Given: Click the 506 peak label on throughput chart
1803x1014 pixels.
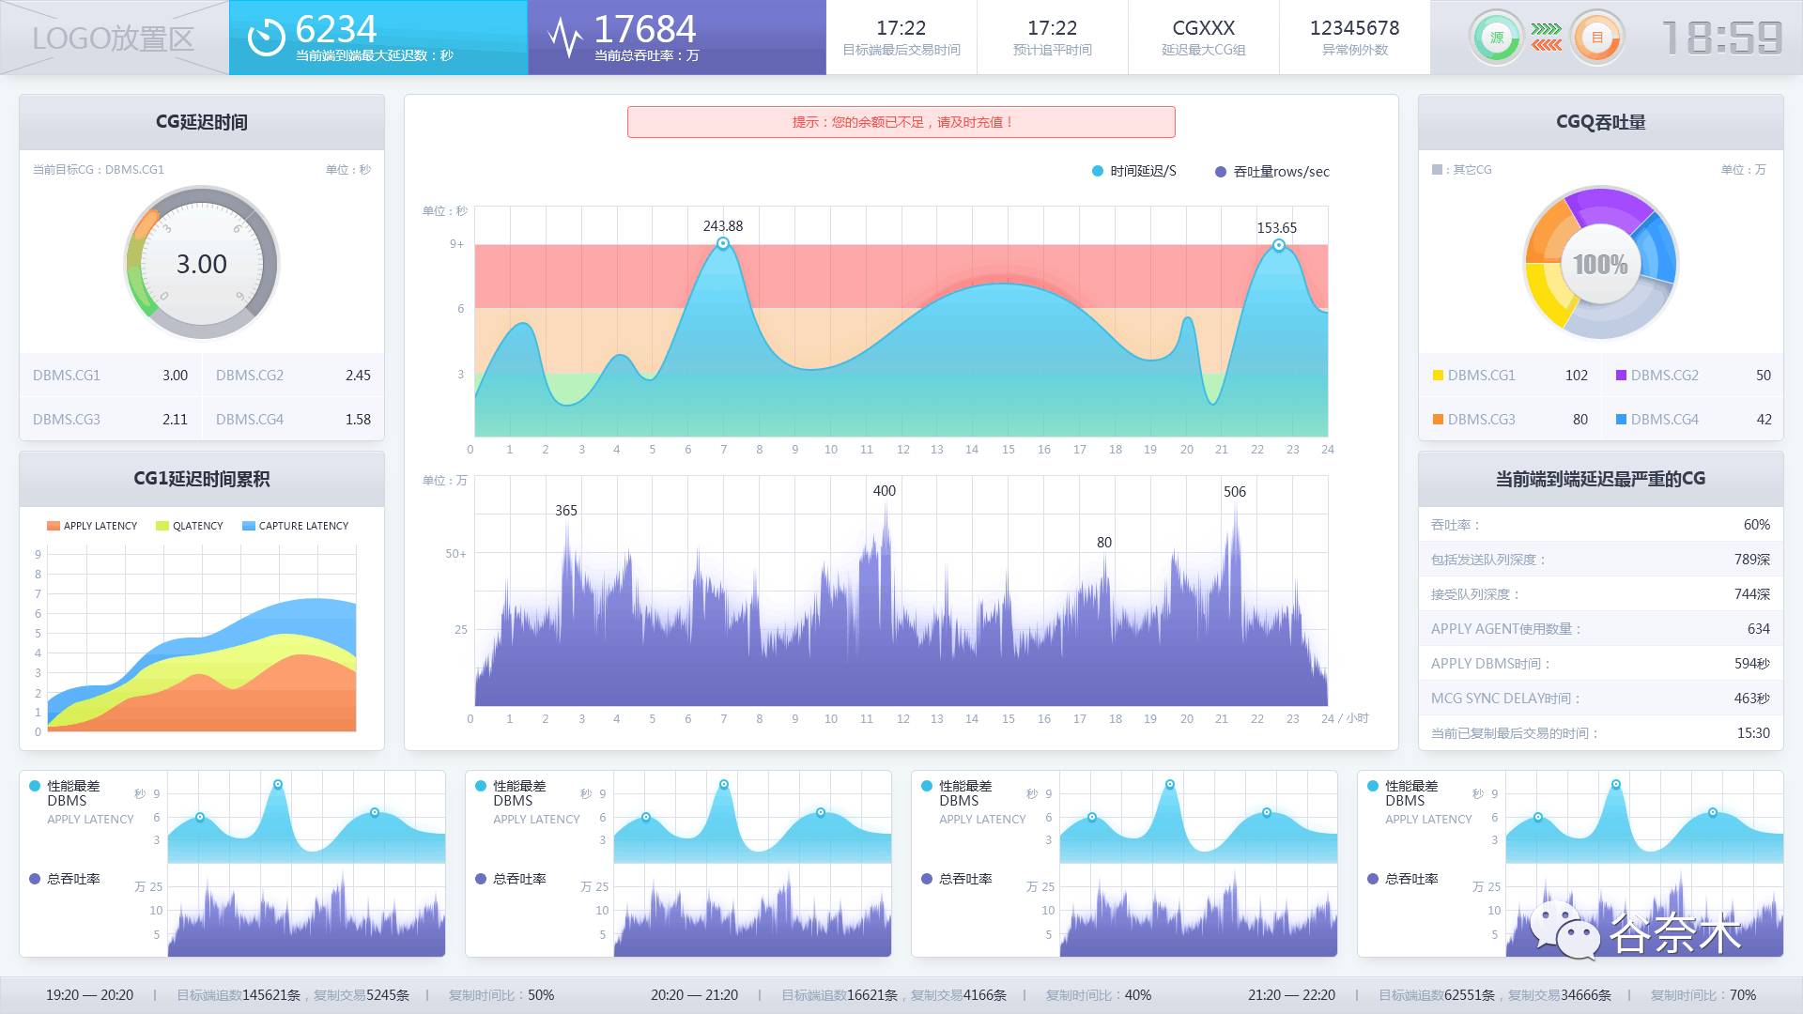Looking at the screenshot, I should tap(1235, 492).
